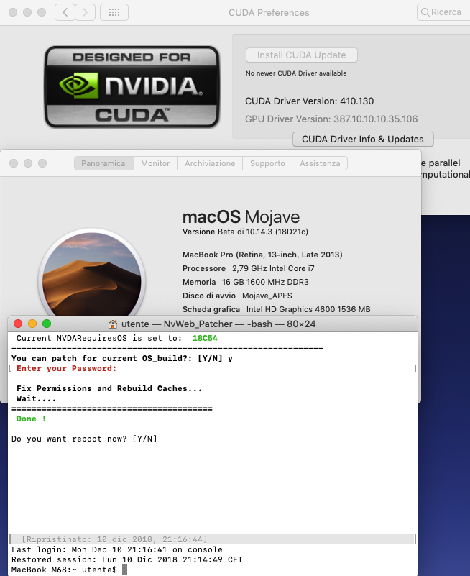
Task: Click Processore 2,79 GHz Intel Core i7 line
Action: [249, 268]
